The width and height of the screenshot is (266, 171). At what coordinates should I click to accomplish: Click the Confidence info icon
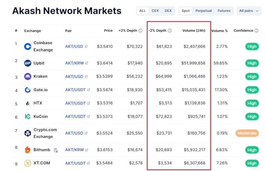256,31
